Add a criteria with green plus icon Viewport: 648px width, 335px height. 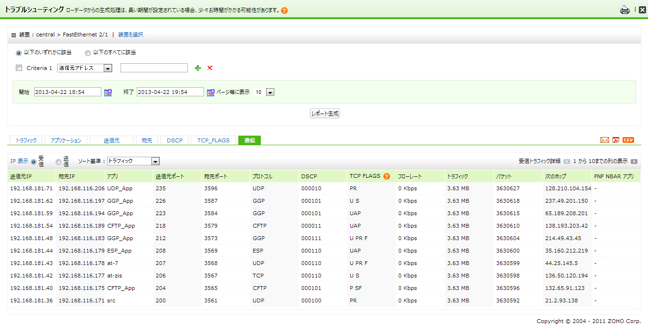point(197,68)
